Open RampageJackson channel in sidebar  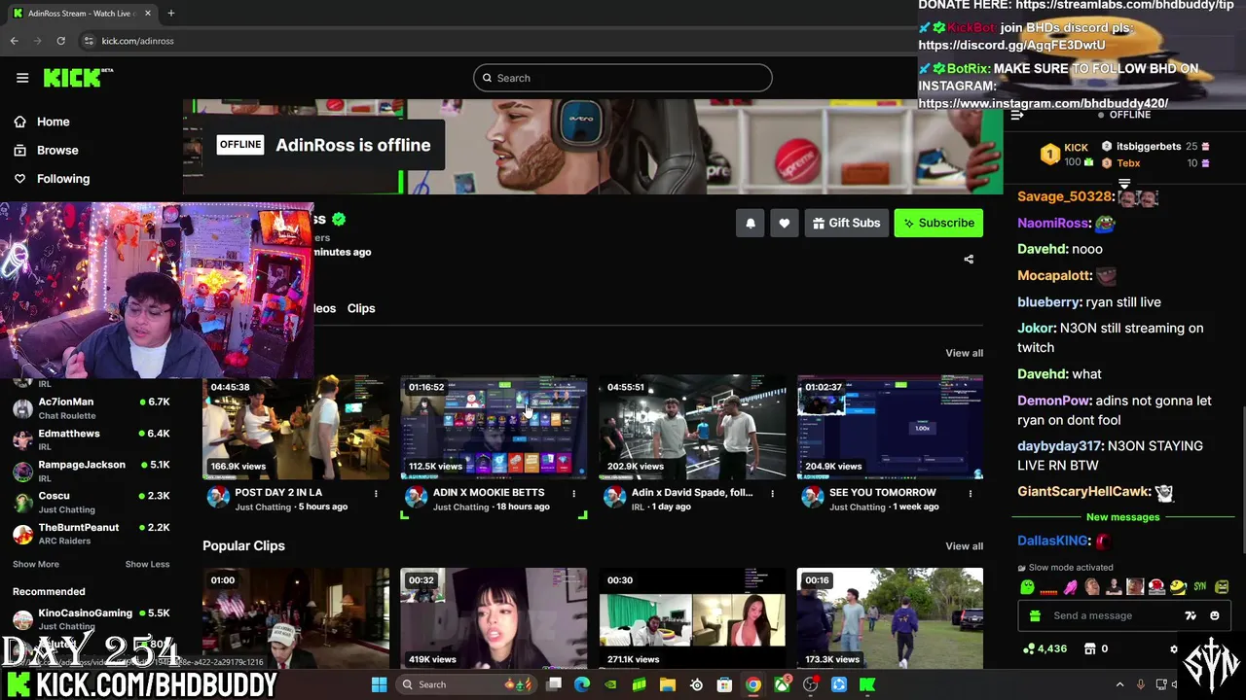point(92,471)
